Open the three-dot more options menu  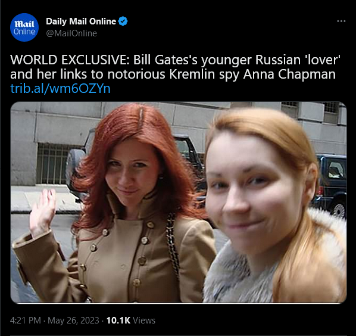341,21
